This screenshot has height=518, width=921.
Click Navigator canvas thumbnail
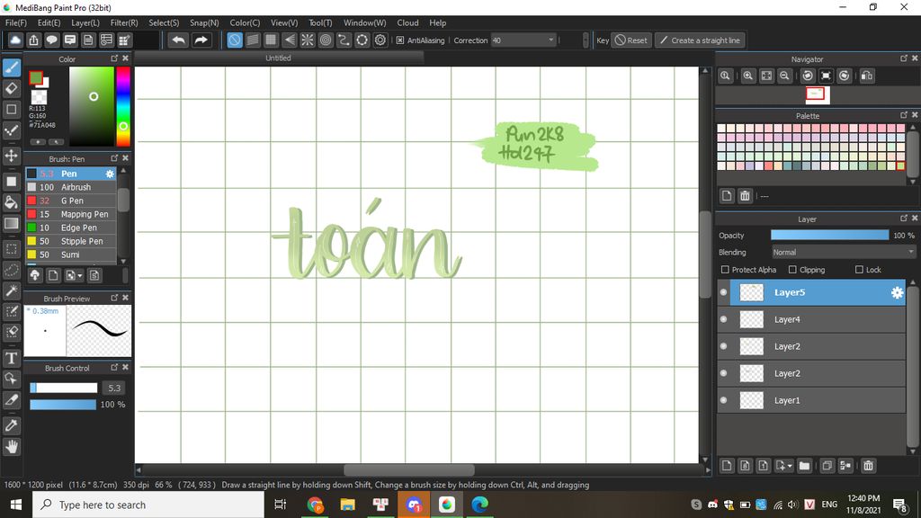click(x=816, y=94)
